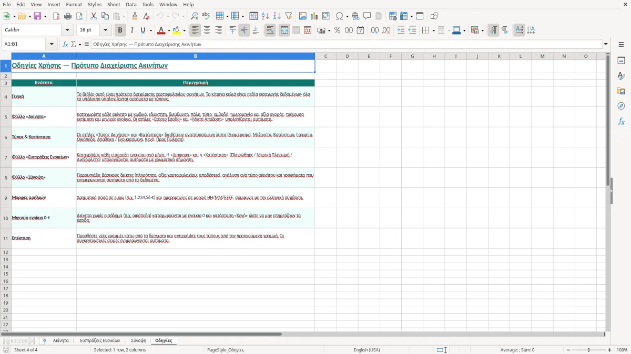
Task: Sort ascending
Action: point(266,16)
